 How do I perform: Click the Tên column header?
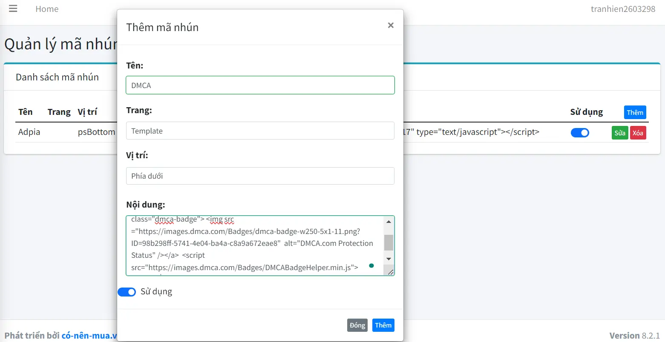pyautogui.click(x=26, y=112)
